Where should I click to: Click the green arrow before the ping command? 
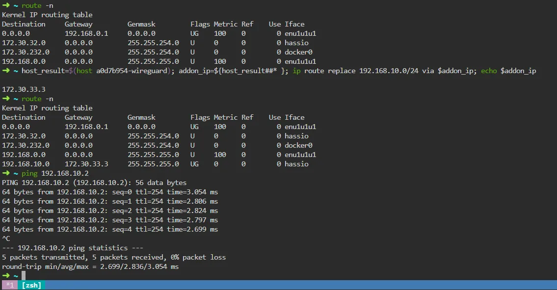[6, 173]
